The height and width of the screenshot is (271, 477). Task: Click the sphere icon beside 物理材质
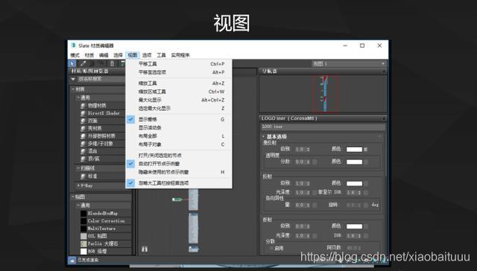point(83,106)
